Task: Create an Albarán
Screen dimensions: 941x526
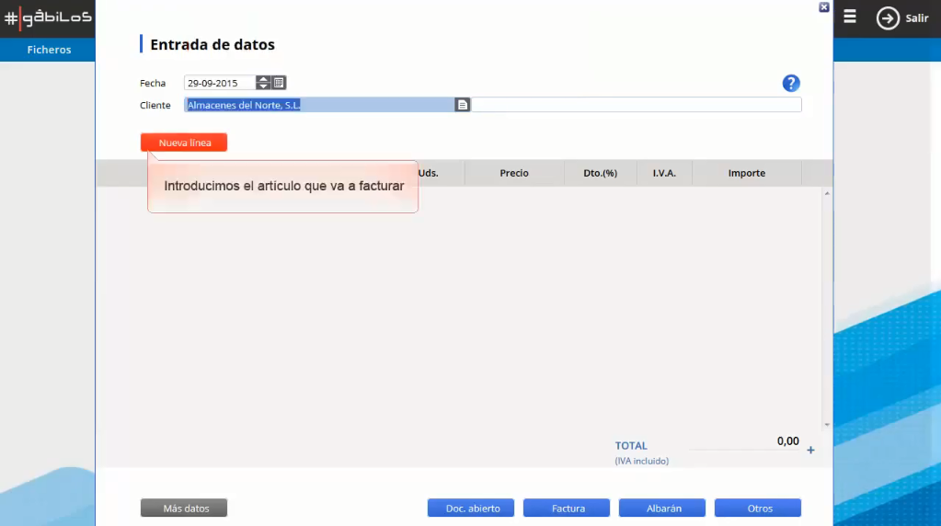Action: pyautogui.click(x=662, y=508)
